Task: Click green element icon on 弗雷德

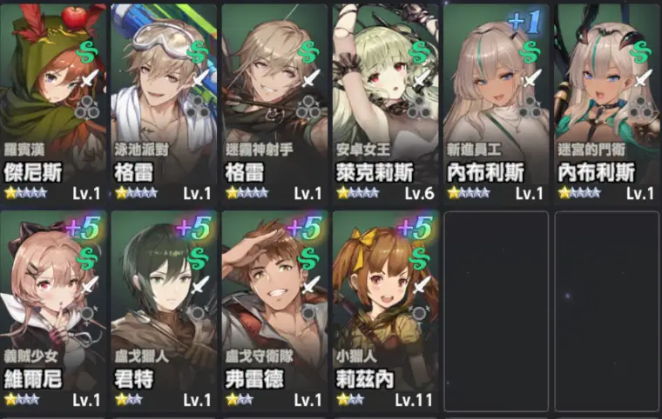Action: [x=309, y=259]
